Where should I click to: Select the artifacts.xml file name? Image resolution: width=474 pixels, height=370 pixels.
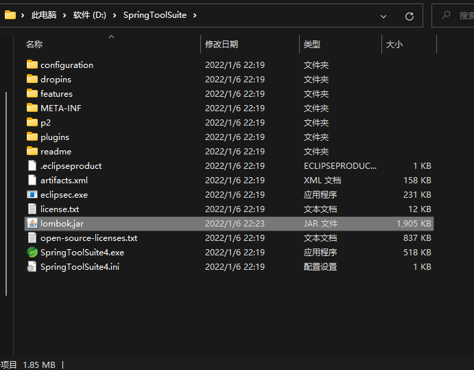click(64, 181)
